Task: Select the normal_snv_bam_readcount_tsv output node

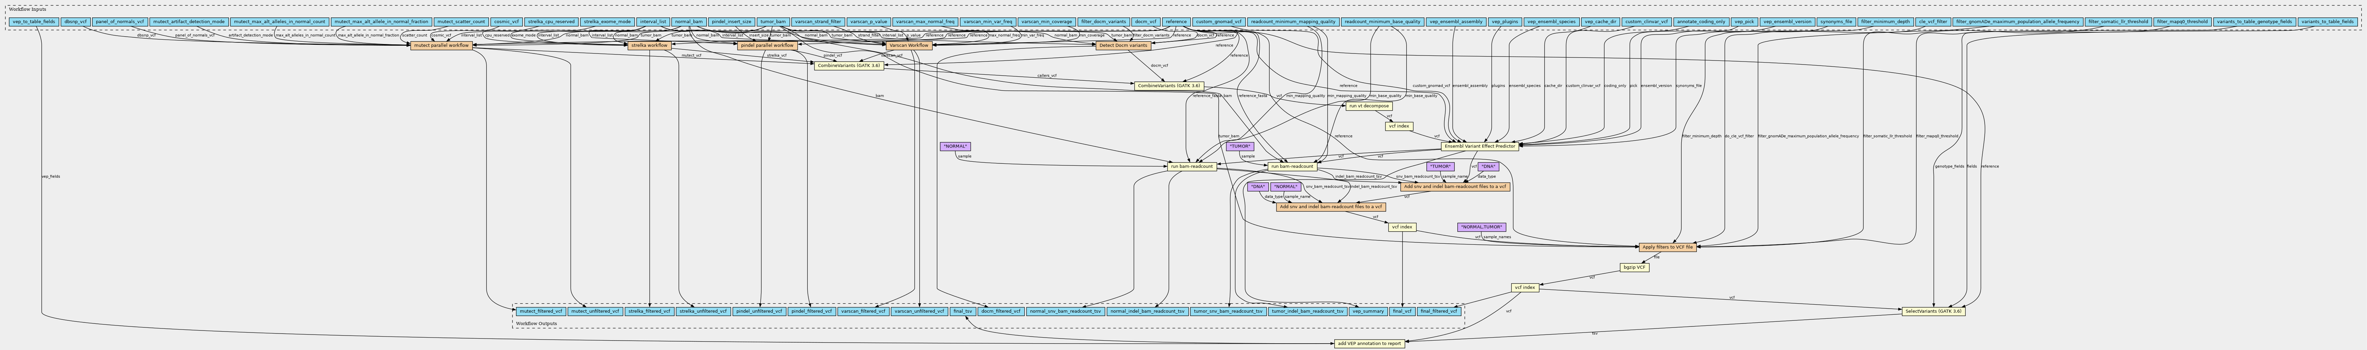Action: [1065, 311]
